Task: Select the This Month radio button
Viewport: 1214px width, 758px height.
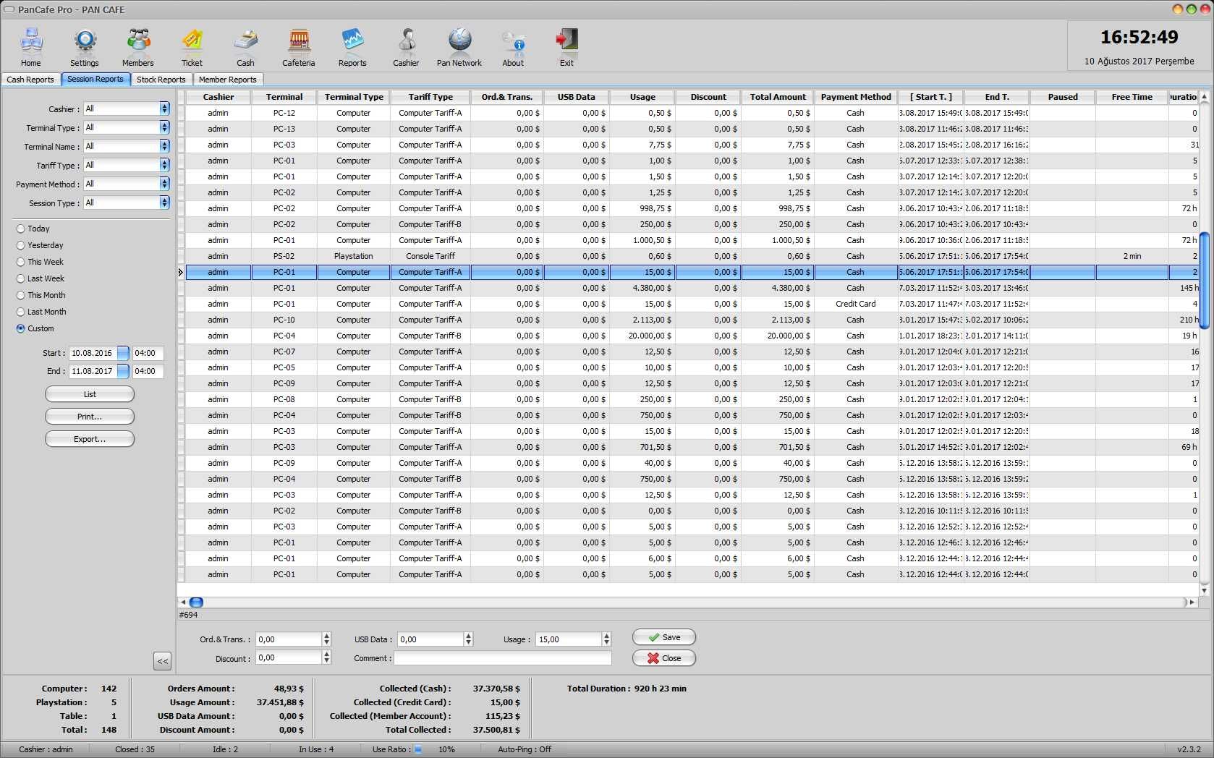Action: [x=21, y=295]
